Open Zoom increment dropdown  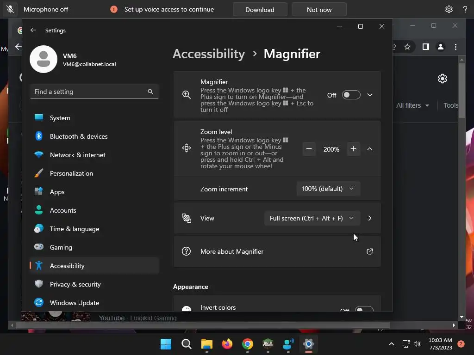[x=328, y=189]
